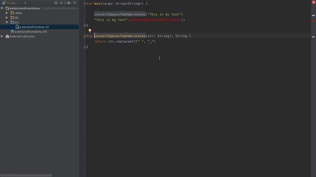Viewport: 316px width, 177px height.
Task: Click the Project panel icon
Action: coord(4,3)
